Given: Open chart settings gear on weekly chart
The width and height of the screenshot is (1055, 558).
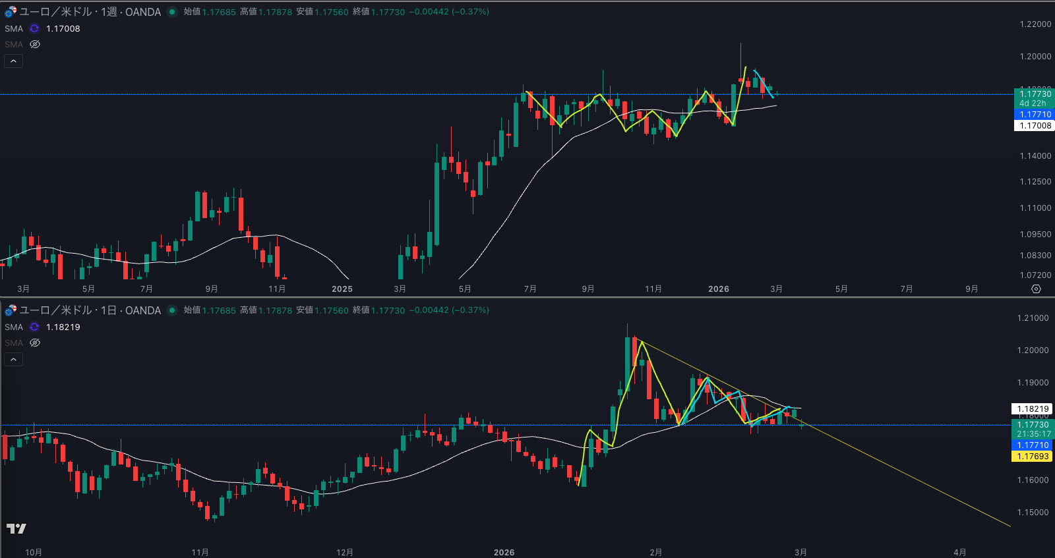Looking at the screenshot, I should point(1036,289).
